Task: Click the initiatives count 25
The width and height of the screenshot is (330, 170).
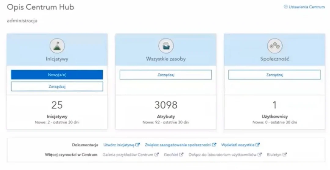Action: pyautogui.click(x=57, y=105)
